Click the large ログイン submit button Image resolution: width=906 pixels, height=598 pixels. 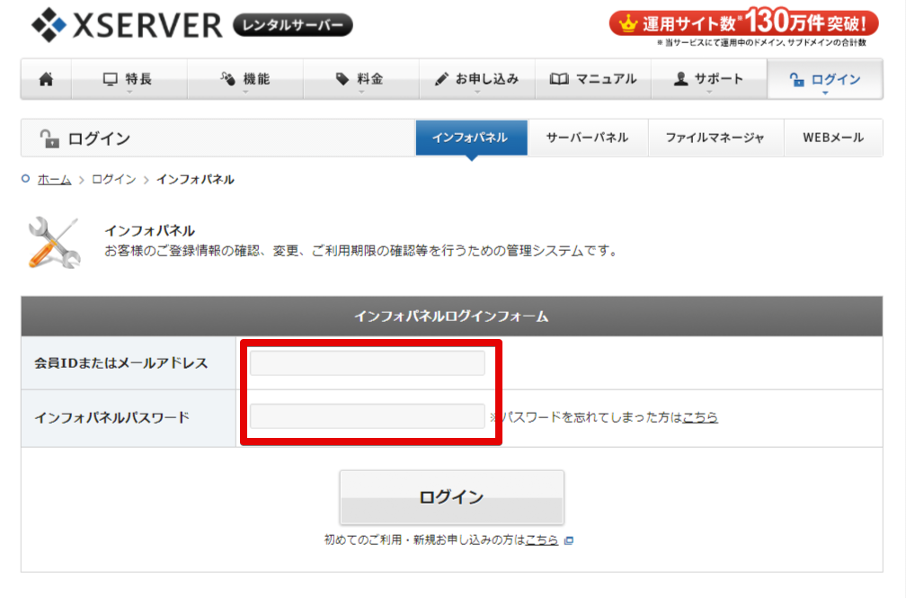[452, 497]
